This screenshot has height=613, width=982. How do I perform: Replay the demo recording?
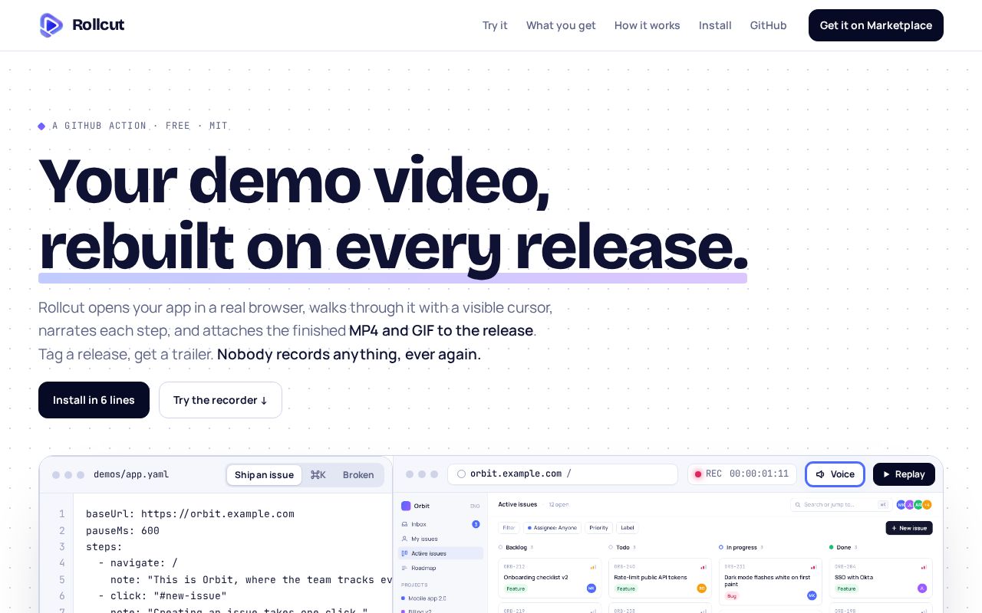point(904,474)
